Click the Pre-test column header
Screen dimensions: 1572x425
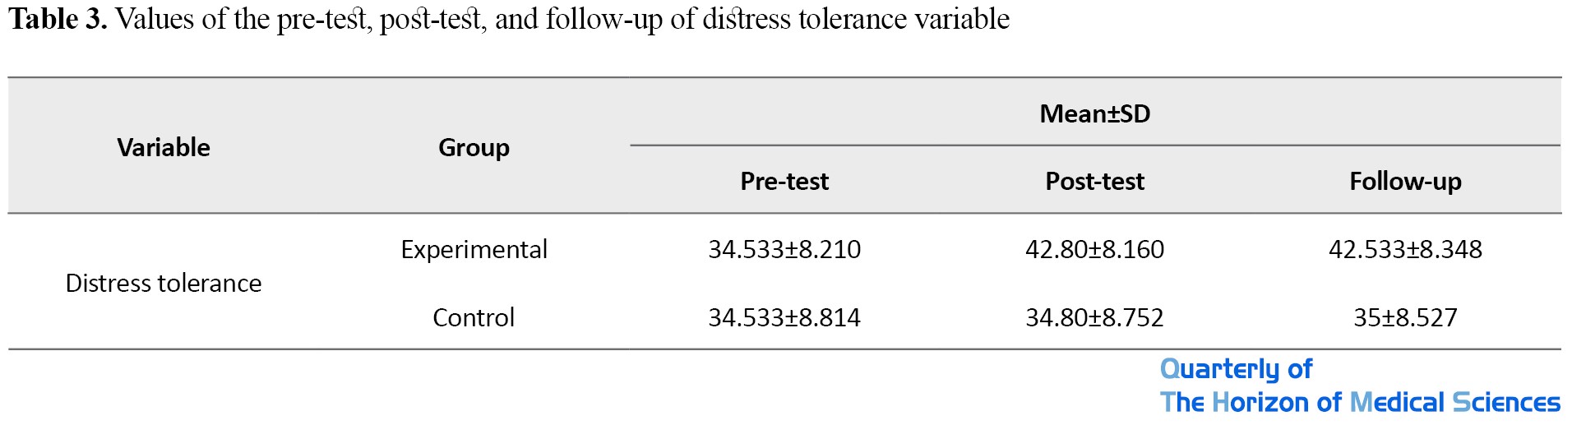tap(784, 181)
